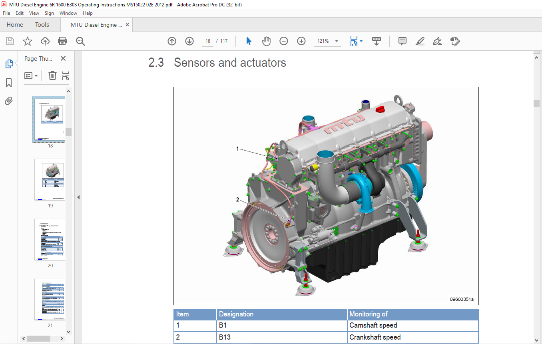Click the Save file icon

pyautogui.click(x=10, y=41)
